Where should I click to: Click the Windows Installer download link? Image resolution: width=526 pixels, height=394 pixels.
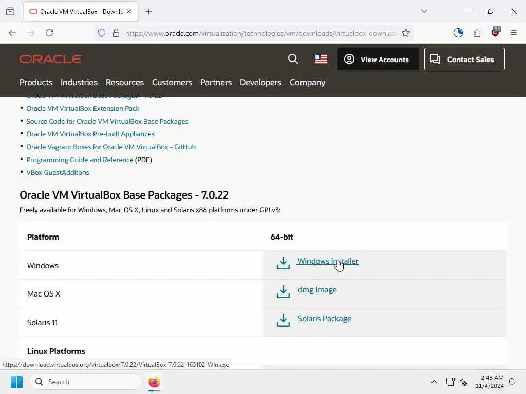point(328,261)
